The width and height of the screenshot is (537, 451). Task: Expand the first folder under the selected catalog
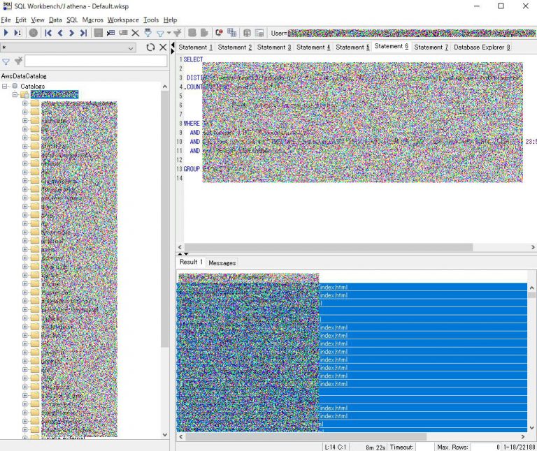25,103
